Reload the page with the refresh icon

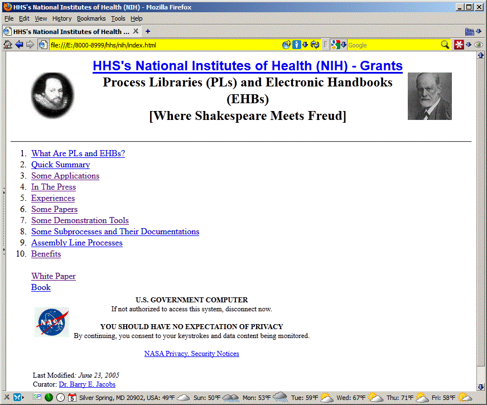(x=315, y=45)
